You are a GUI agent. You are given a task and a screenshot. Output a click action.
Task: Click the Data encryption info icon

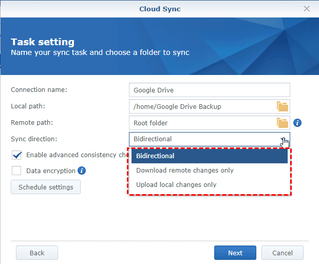82,171
